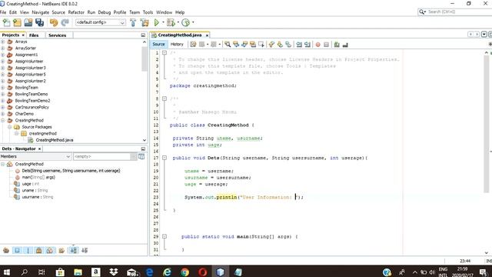Click the Build Project hammer icon
Viewport: 492px width, 277px height.
click(133, 22)
